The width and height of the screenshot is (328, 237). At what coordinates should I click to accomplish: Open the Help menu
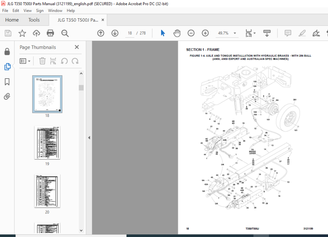(x=71, y=10)
